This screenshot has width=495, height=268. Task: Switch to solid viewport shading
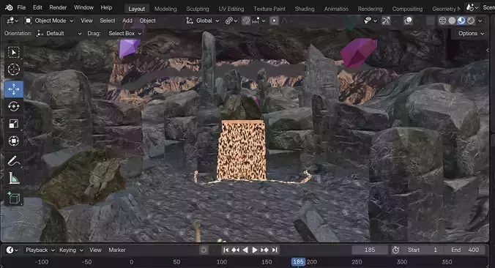(x=452, y=21)
